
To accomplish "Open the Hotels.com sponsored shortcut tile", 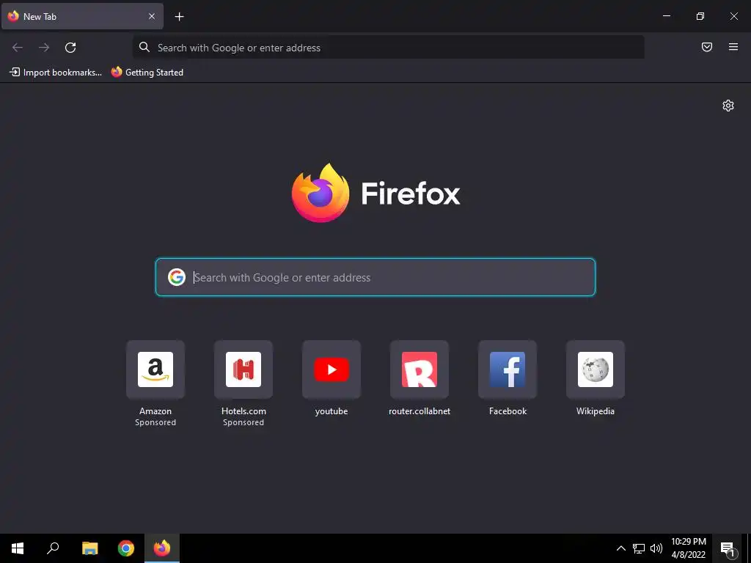I will (x=243, y=369).
